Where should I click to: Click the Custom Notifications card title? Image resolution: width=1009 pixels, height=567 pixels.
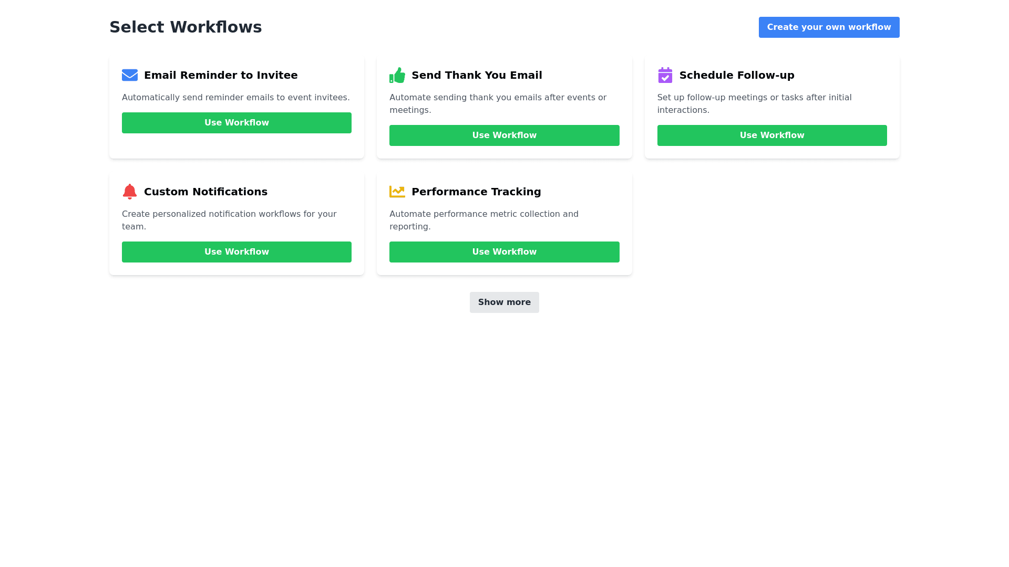(x=205, y=192)
